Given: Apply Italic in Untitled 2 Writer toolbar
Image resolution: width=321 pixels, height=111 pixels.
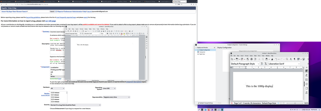Looking at the screenshot, I should coord(109,34).
